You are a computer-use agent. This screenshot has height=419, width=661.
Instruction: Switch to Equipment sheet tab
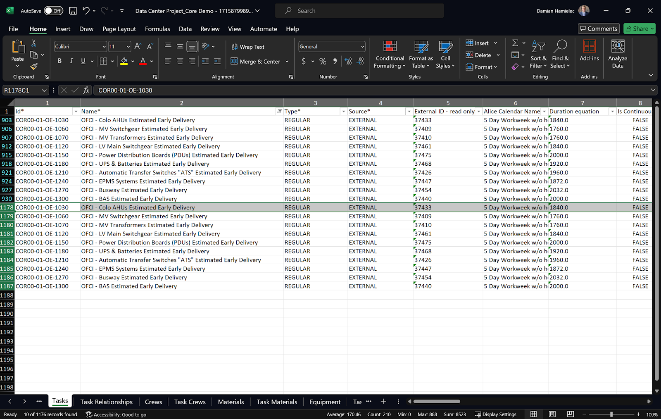325,402
